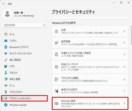Click the 時刻と言語 globe clock icon

pyautogui.click(x=6, y=79)
